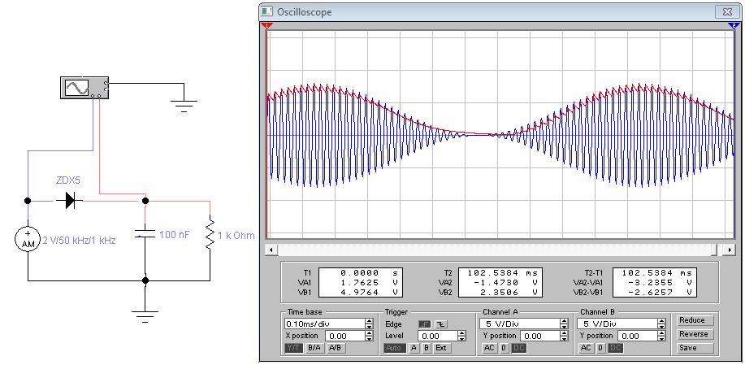Decrease the Channel A V/Div scale
This screenshot has width=745, height=365.
pyautogui.click(x=564, y=327)
